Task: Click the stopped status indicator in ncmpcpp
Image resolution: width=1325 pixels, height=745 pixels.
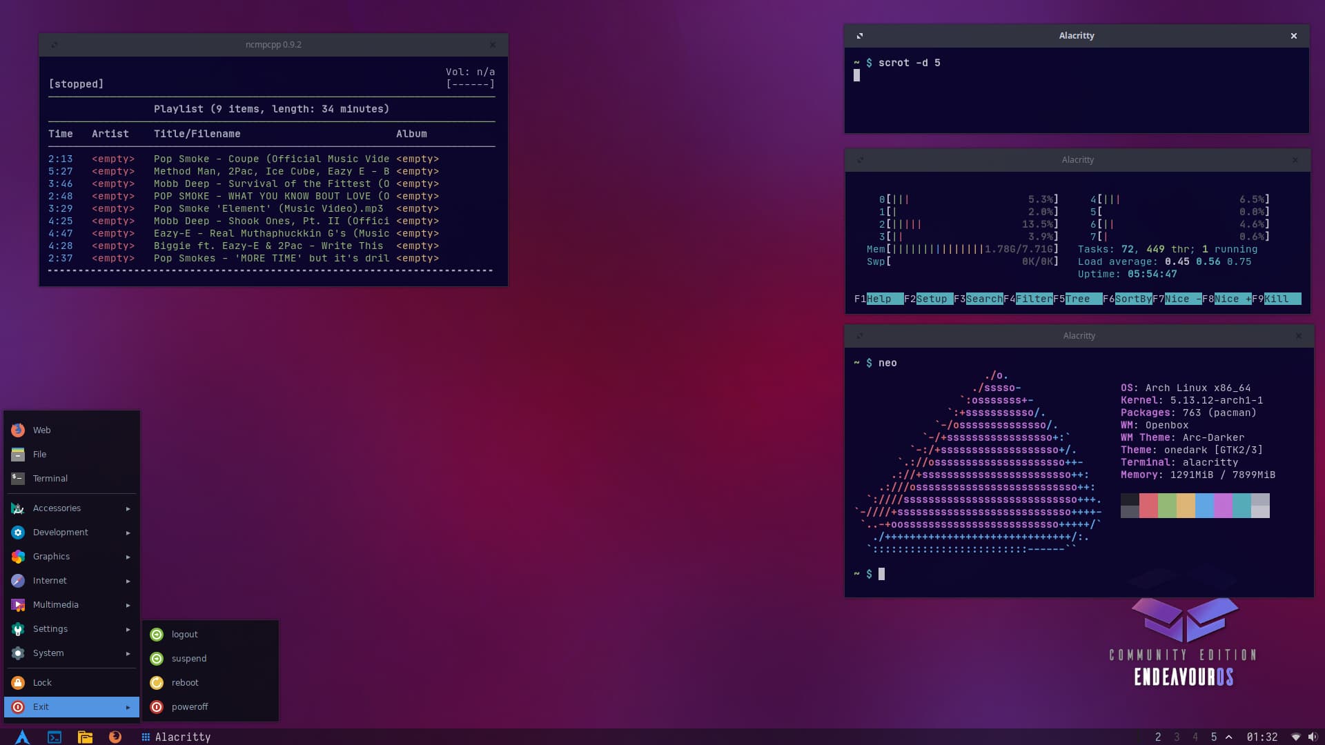Action: pyautogui.click(x=75, y=83)
